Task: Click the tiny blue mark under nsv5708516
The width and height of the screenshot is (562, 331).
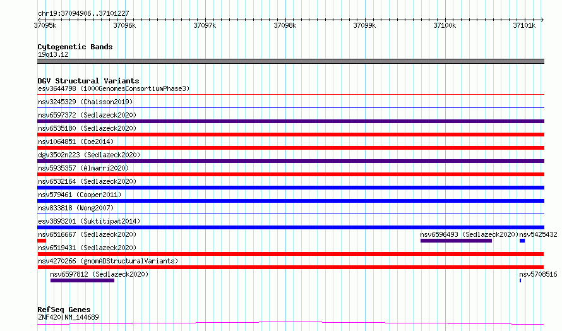Action: 520,280
